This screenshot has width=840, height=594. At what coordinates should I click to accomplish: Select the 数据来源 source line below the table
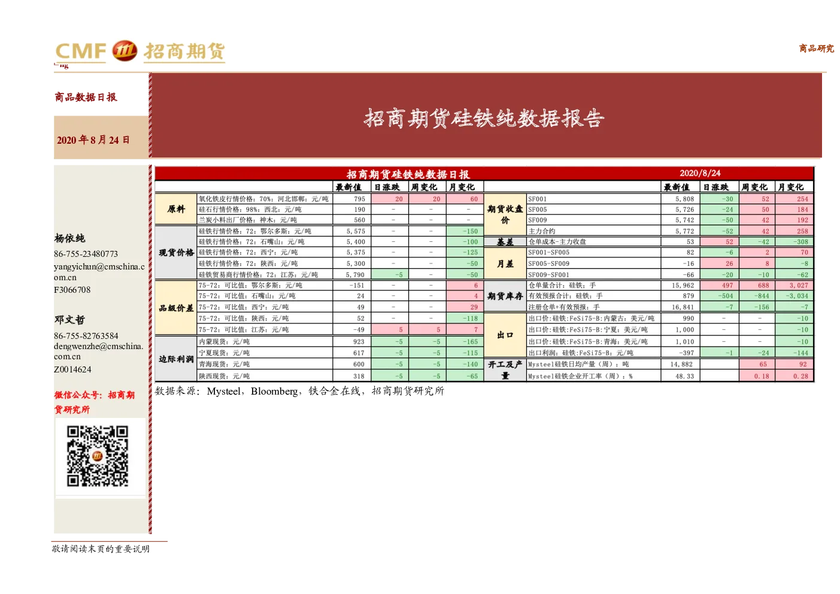coord(299,391)
